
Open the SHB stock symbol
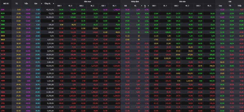click(x=3, y=58)
